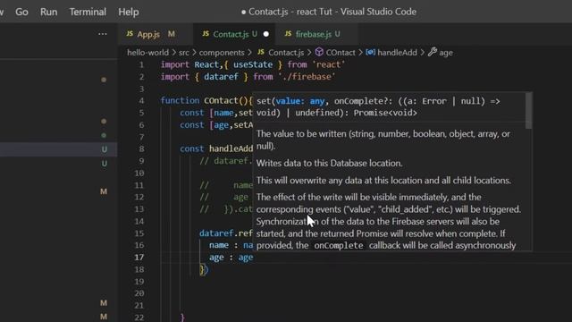Click the variable icon before handleAdd breadcrumb
Image resolution: width=572 pixels, height=322 pixels.
[370, 52]
